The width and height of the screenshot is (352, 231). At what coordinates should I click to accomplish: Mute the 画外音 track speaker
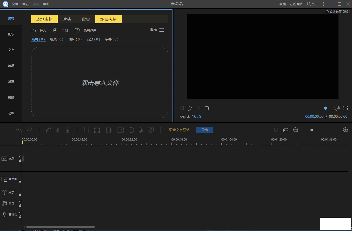point(20,213)
